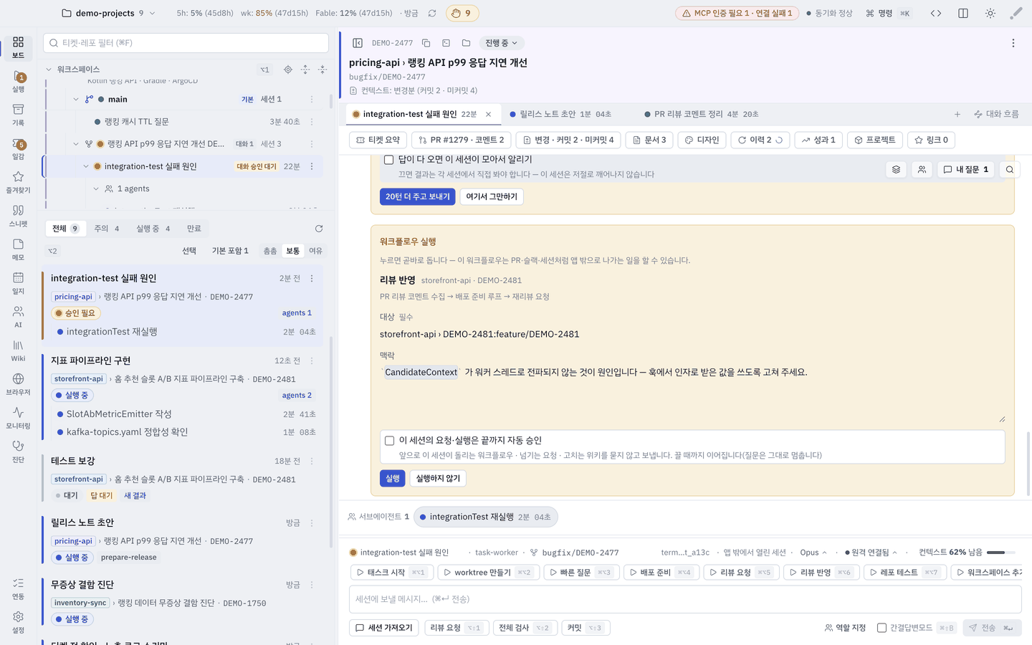This screenshot has height=645, width=1032.
Task: Click the search icon in the conversation panel
Action: coord(1010,170)
